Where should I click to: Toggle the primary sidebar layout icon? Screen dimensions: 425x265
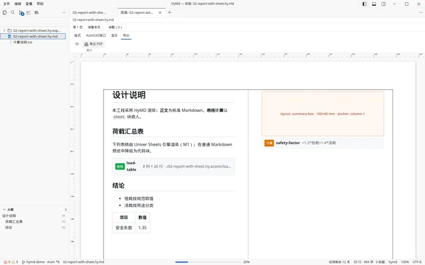[364, 4]
